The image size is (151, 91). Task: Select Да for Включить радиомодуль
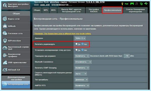coord(76,44)
